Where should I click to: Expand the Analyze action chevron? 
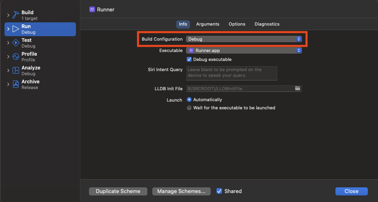point(8,70)
